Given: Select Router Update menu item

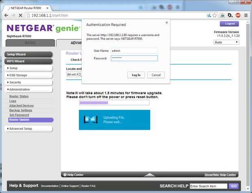Looking at the screenshot, I should tap(30, 120).
